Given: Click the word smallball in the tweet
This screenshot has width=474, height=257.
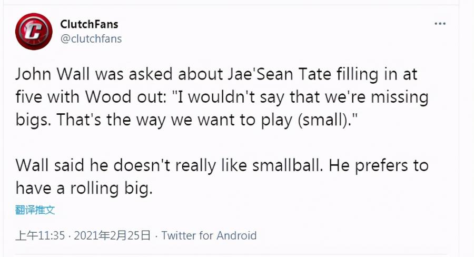Looking at the screenshot, I should (x=288, y=165).
